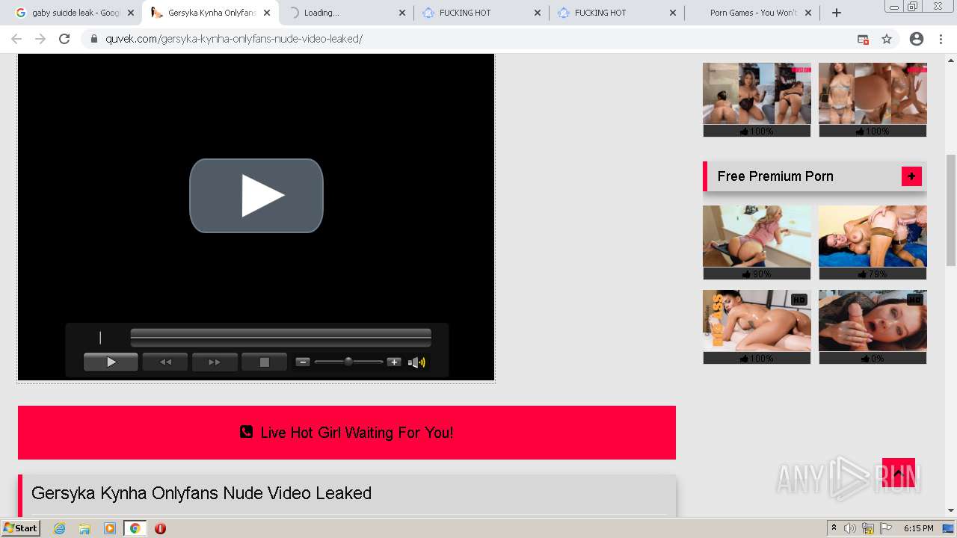Click the Chrome icon in the taskbar
The image size is (957, 538).
pos(135,528)
